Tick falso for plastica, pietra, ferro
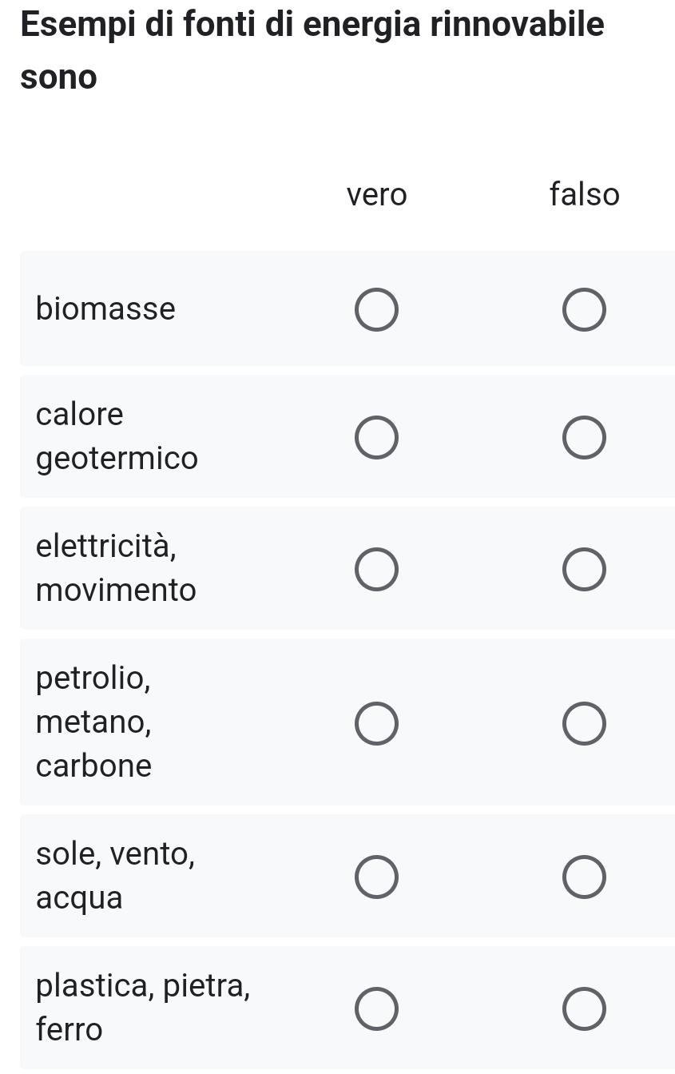675x1074 pixels. (584, 1008)
